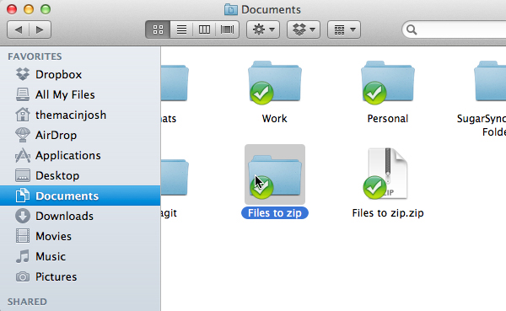This screenshot has width=506, height=311.
Task: Click the search magnifying glass icon
Action: (412, 29)
